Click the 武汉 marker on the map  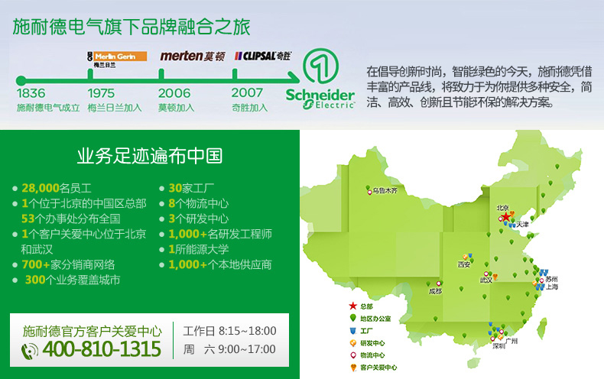[485, 273]
